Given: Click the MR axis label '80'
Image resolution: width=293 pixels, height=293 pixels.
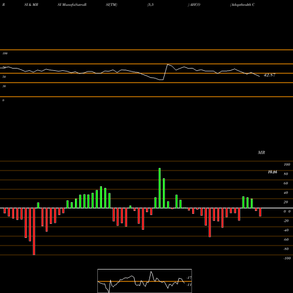Looking at the screenshot, I should 286,174.
